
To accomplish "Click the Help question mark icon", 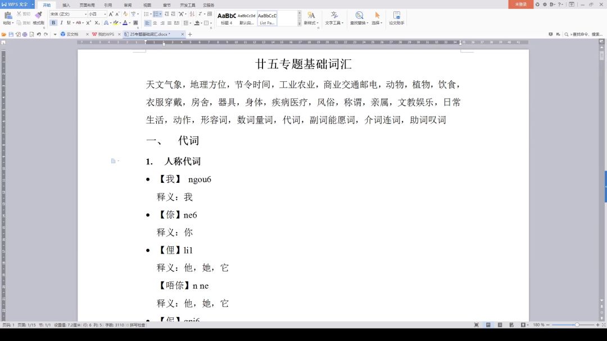I will (559, 4).
